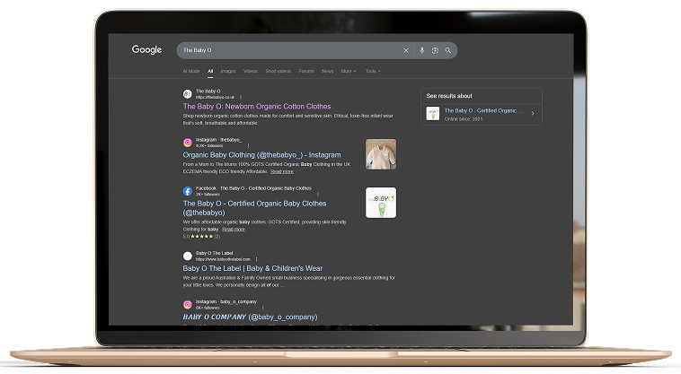This screenshot has width=681, height=374.
Task: Select the AI Mode tab
Action: coord(191,71)
